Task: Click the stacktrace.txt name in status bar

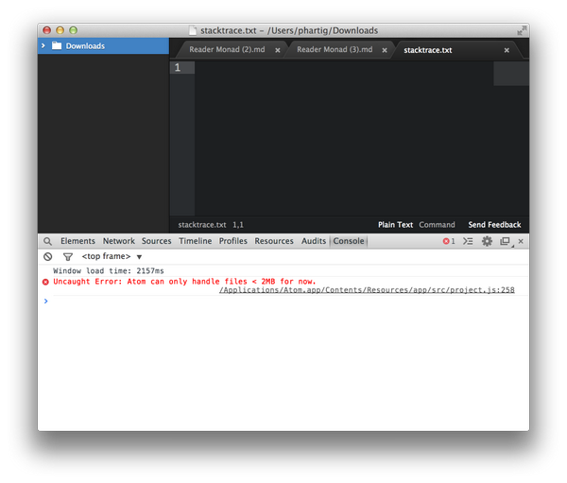Action: (202, 225)
